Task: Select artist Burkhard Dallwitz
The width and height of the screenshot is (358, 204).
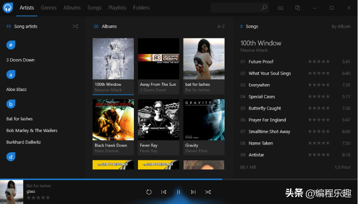Action: [x=23, y=142]
